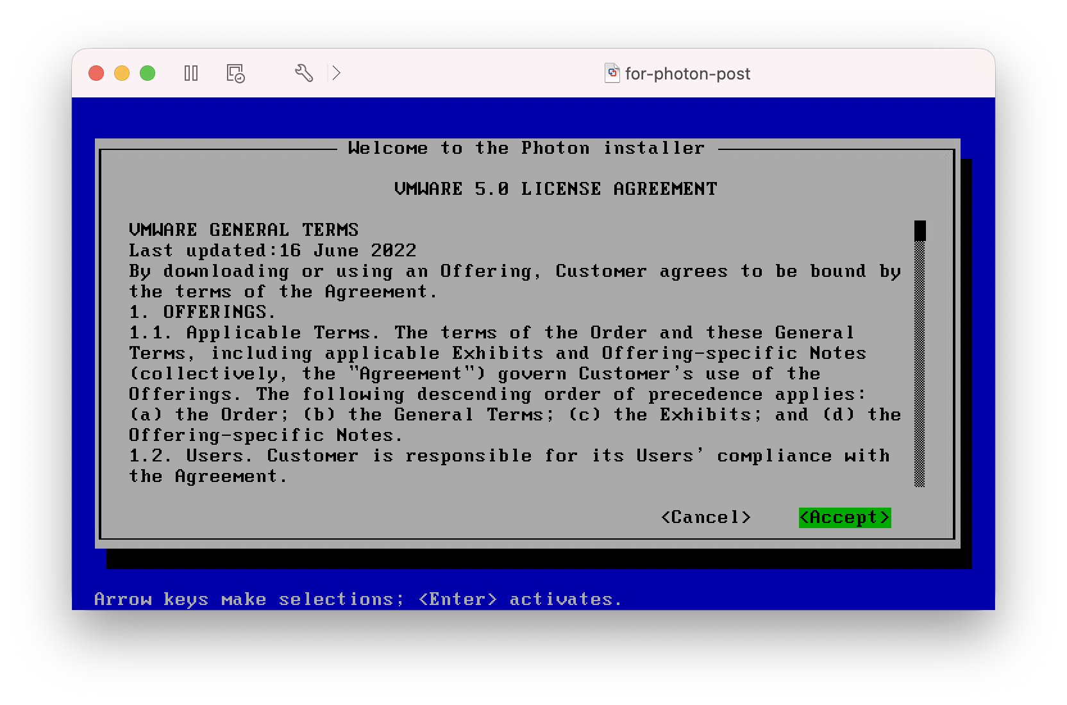Close the virtual machine window
This screenshot has width=1067, height=705.
click(x=96, y=73)
